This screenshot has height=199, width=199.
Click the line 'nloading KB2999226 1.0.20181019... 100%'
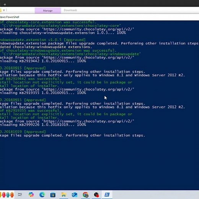point(43,125)
